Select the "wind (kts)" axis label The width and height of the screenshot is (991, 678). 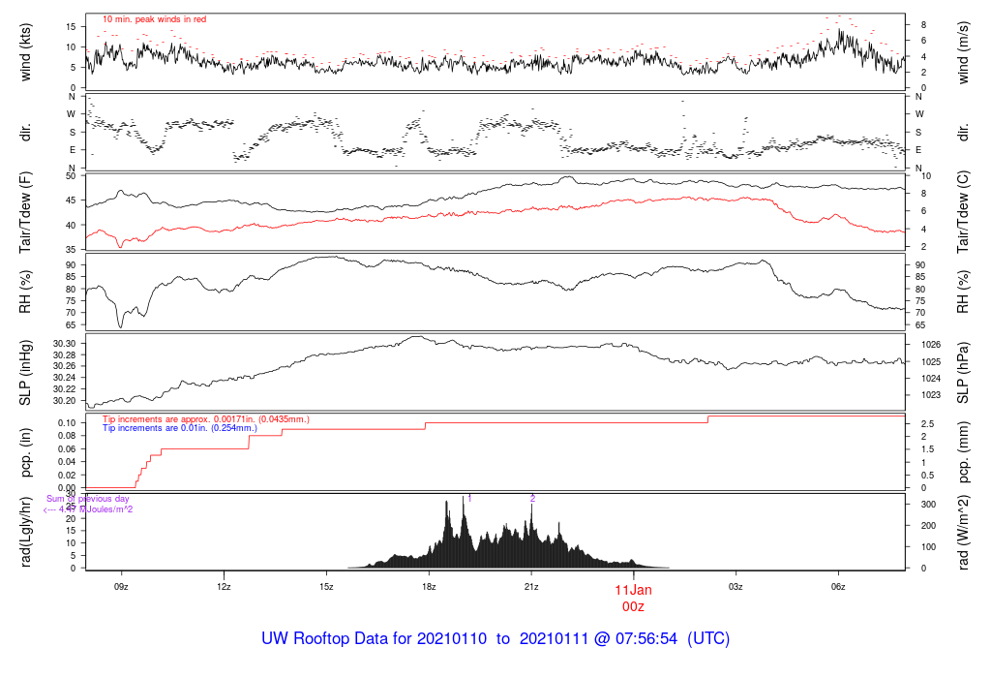point(26,52)
